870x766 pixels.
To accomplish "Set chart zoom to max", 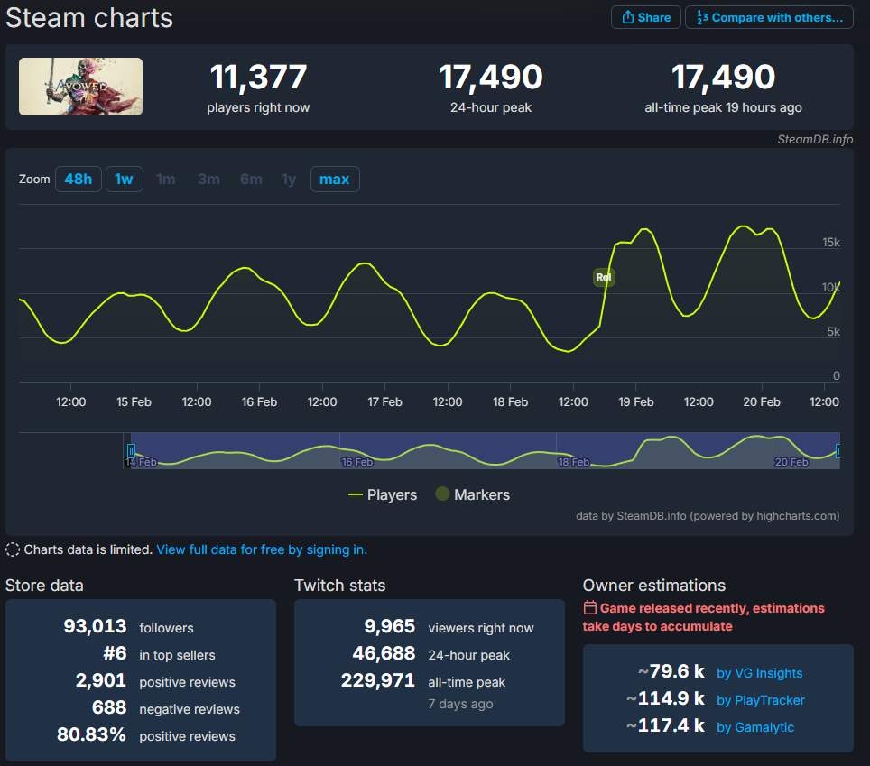I will (335, 180).
